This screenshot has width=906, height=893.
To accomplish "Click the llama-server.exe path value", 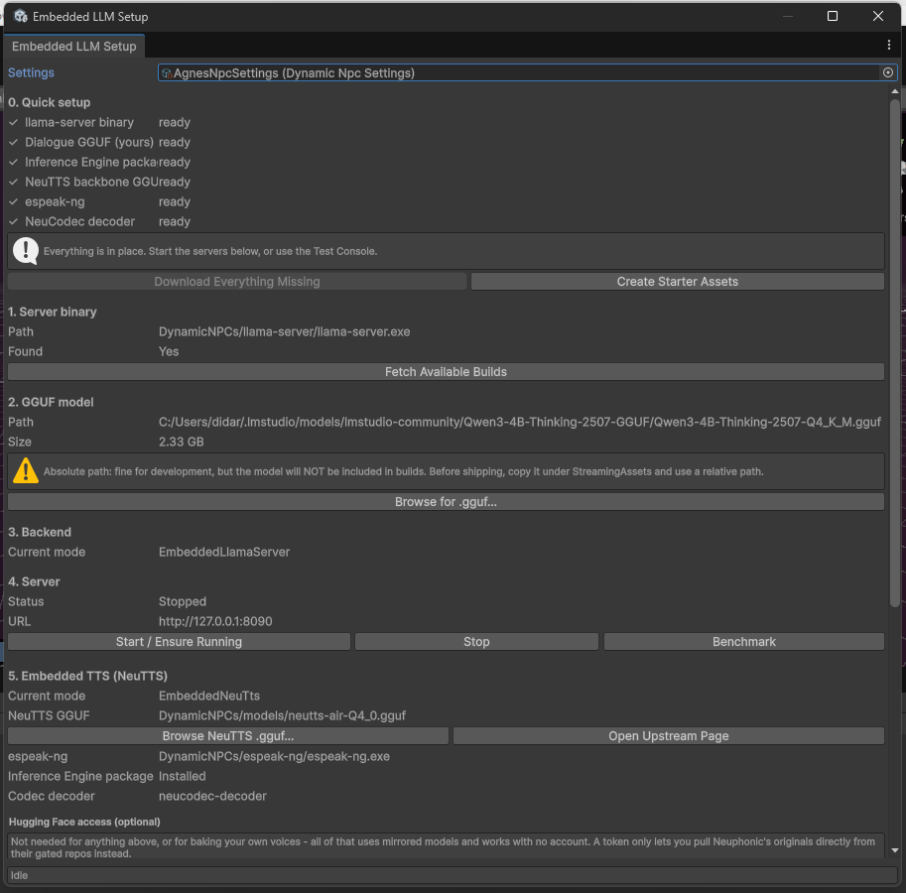I will (284, 331).
